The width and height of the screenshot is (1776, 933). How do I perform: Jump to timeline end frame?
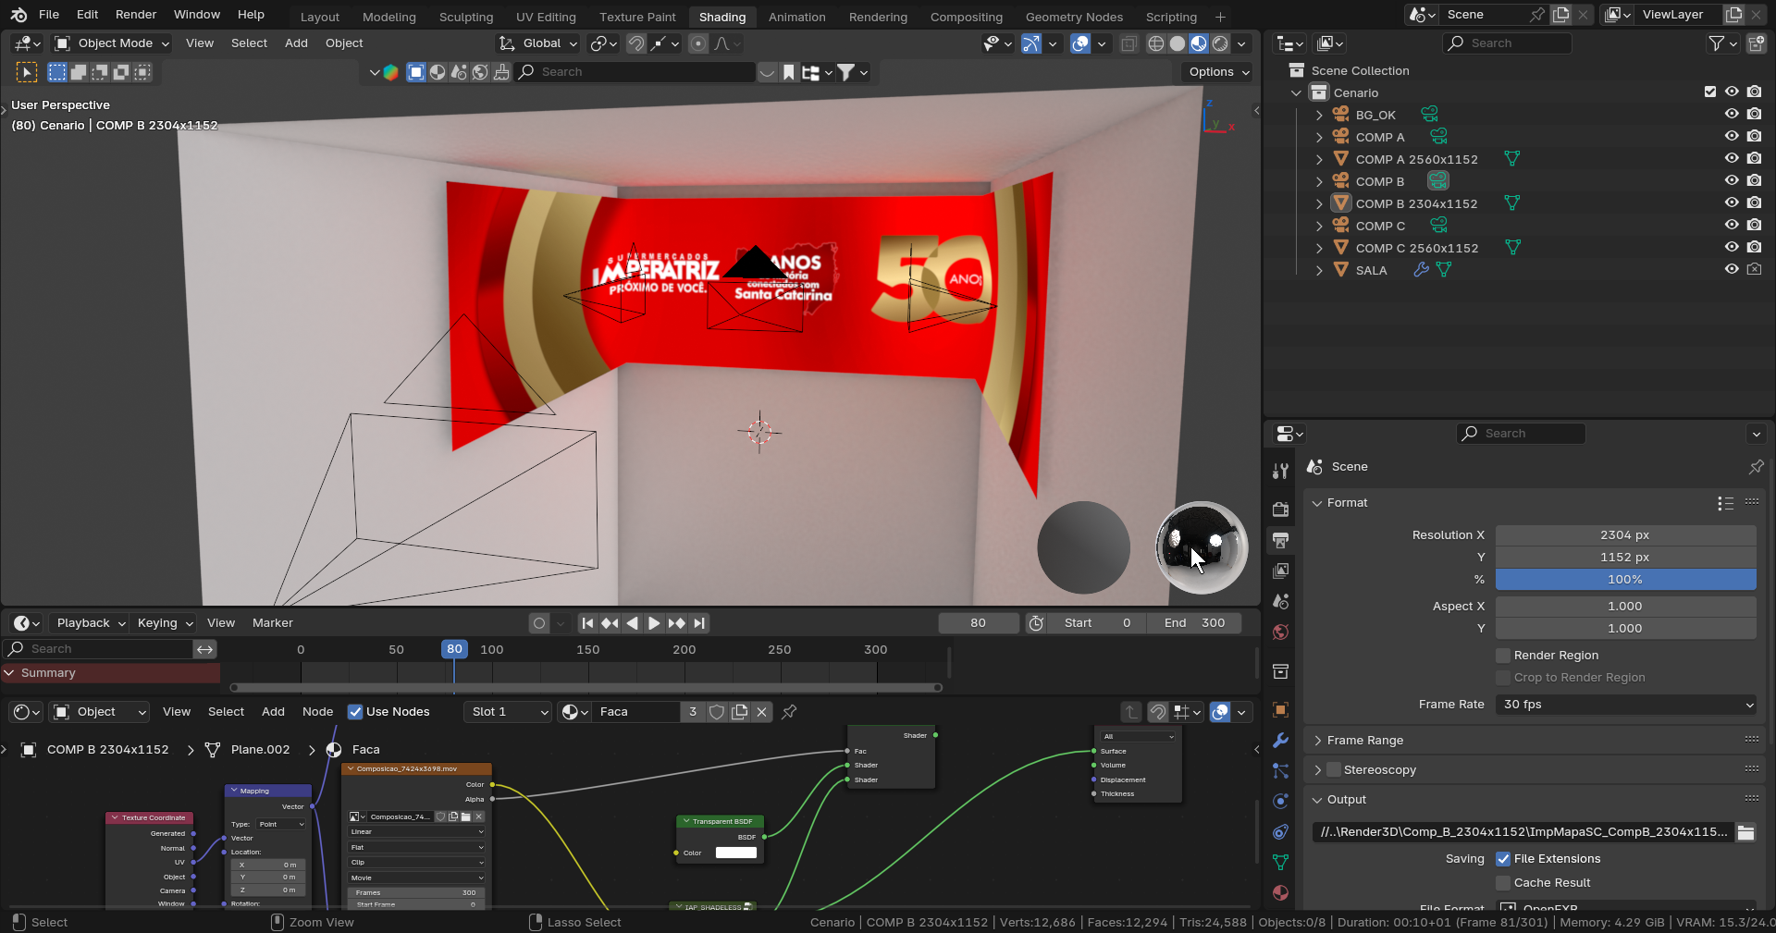pos(699,623)
